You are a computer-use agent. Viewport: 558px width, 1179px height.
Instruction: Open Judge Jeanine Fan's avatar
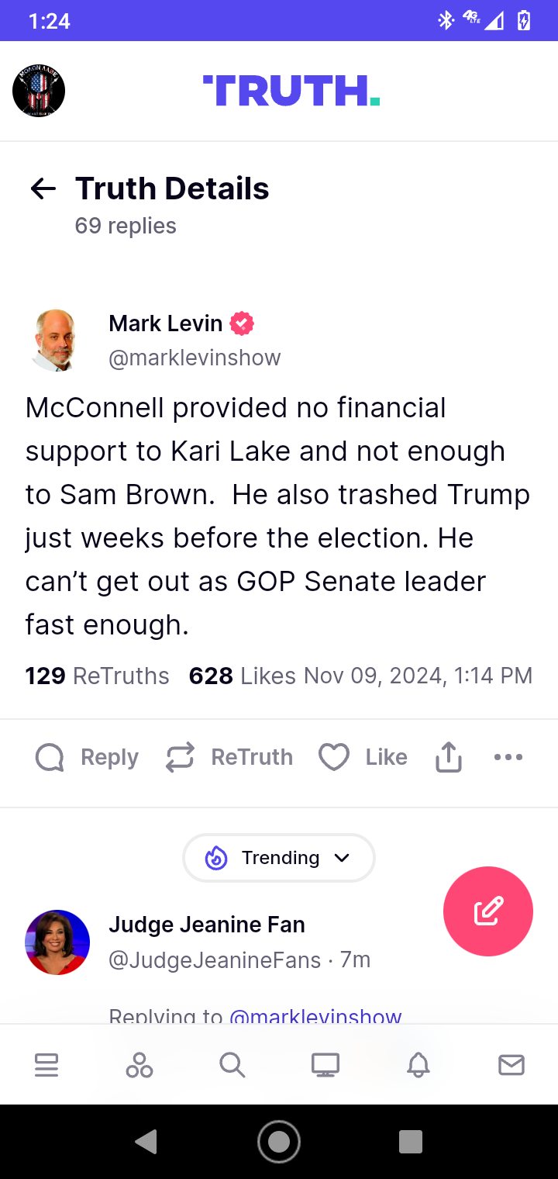coord(57,942)
